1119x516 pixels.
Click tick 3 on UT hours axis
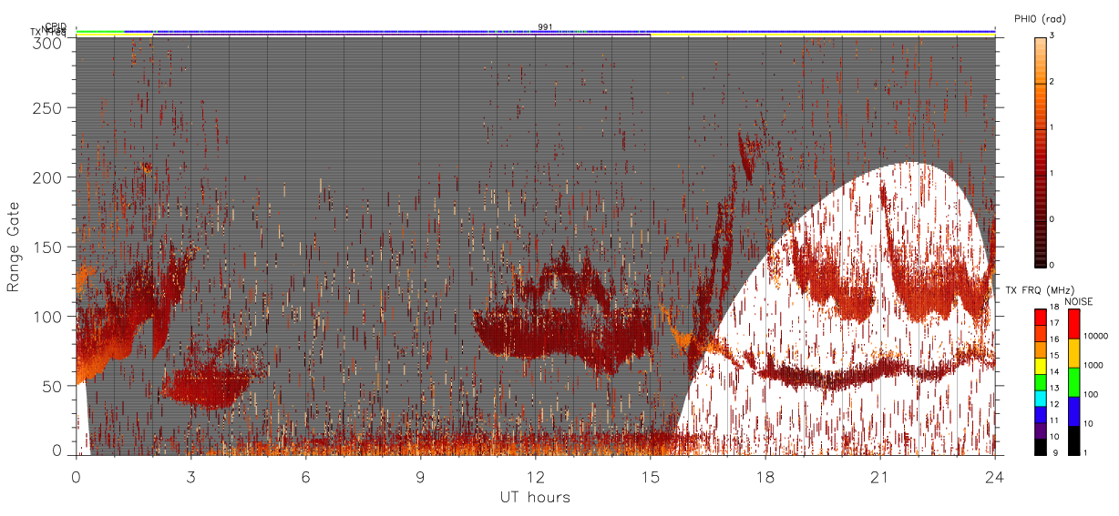(x=191, y=475)
